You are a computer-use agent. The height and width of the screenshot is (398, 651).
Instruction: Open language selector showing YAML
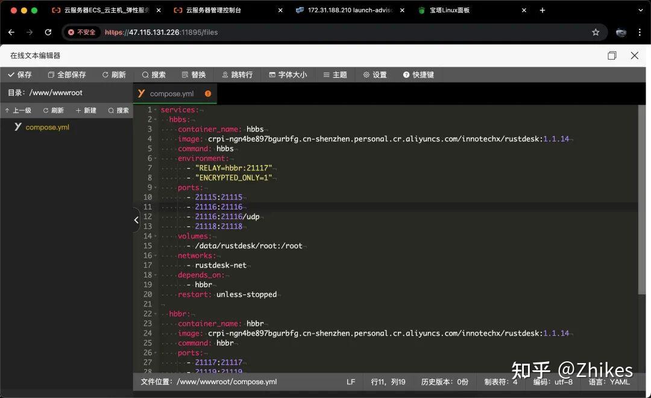tap(609, 382)
